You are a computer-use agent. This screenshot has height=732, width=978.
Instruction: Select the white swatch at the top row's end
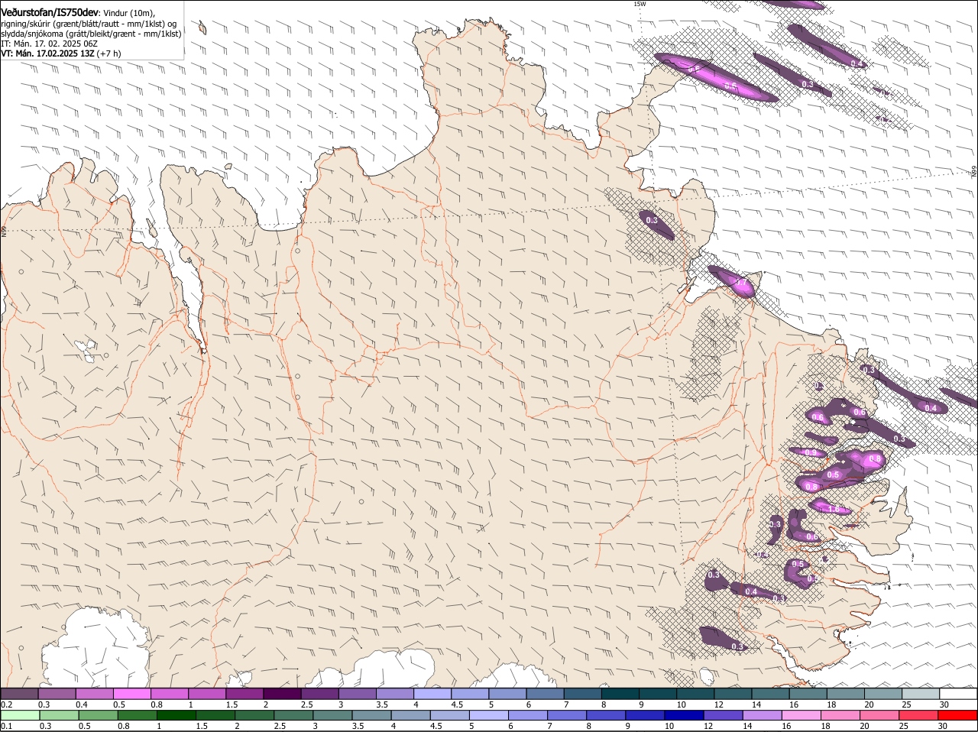tap(958, 693)
